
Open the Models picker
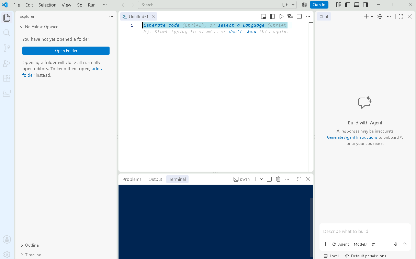[360, 244]
